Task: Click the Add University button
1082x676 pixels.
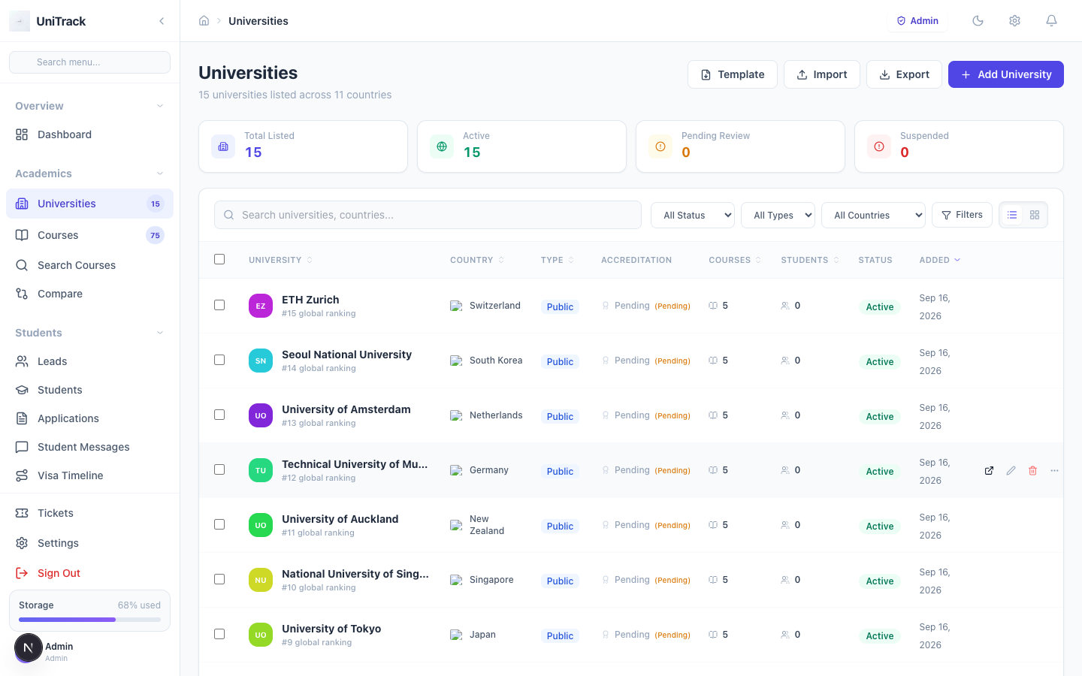Action: [x=1006, y=74]
